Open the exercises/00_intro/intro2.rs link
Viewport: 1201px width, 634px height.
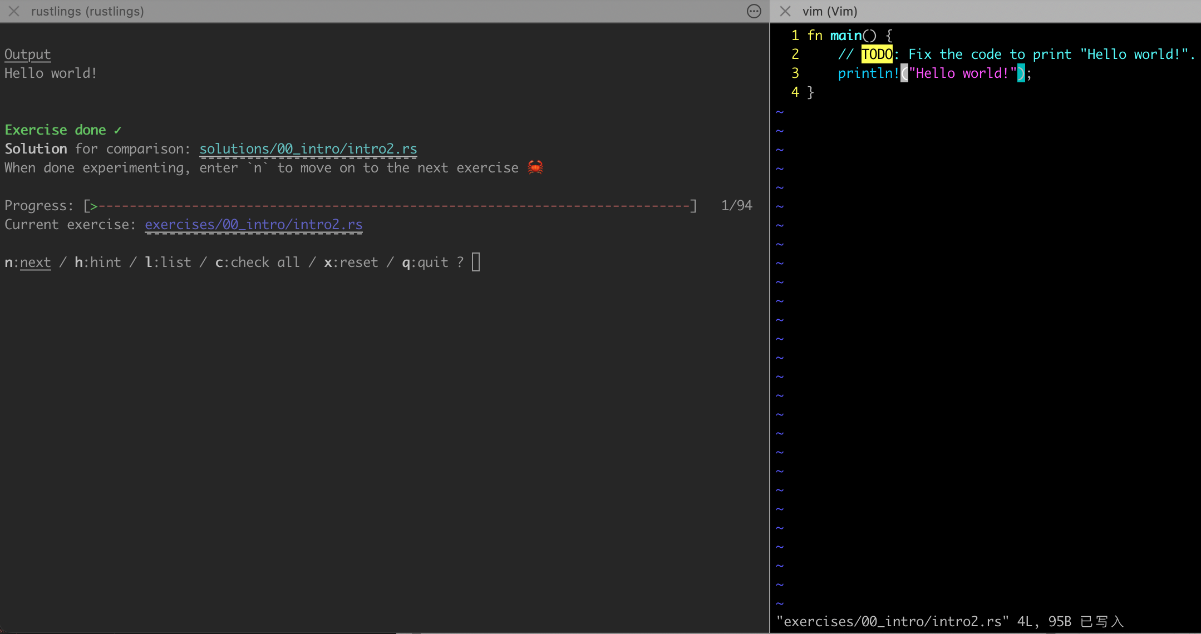pos(254,224)
